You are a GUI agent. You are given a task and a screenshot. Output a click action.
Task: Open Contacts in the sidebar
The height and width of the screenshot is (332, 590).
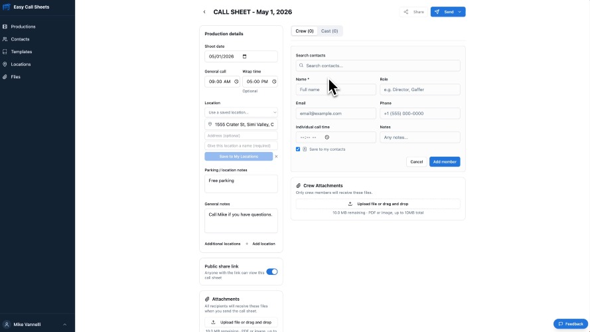tap(20, 39)
